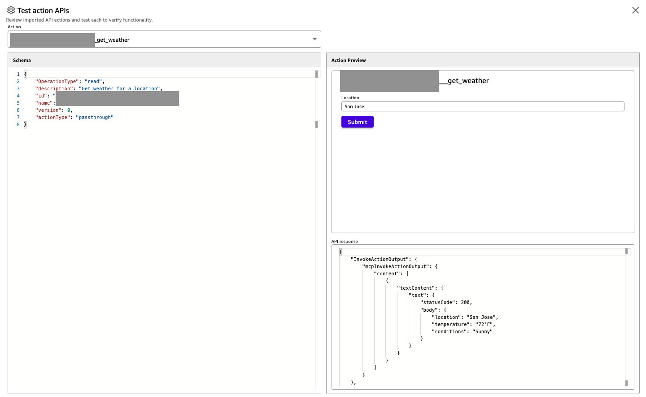Open the Action selector showing get_weather

click(164, 40)
